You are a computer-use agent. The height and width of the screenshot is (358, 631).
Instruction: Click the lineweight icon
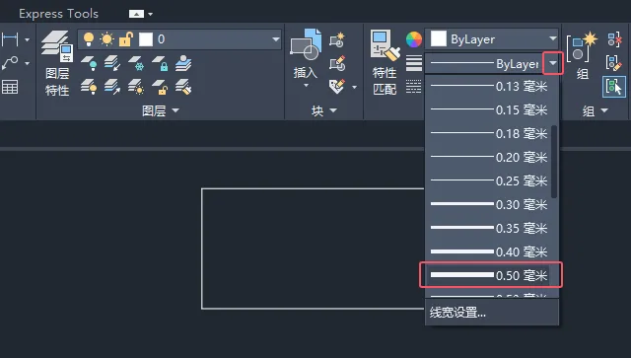[x=414, y=63]
